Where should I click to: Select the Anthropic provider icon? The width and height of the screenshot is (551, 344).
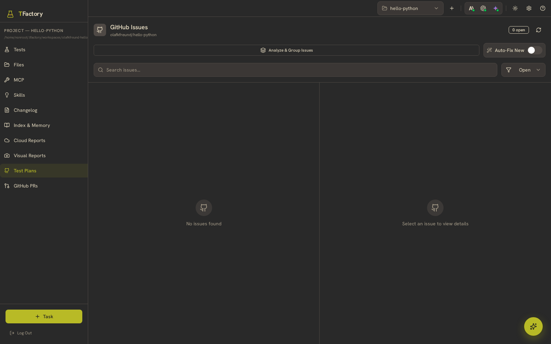pos(471,8)
